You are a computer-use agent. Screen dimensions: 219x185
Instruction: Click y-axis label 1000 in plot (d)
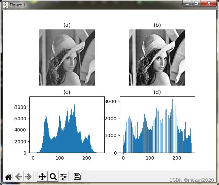tap(111, 135)
